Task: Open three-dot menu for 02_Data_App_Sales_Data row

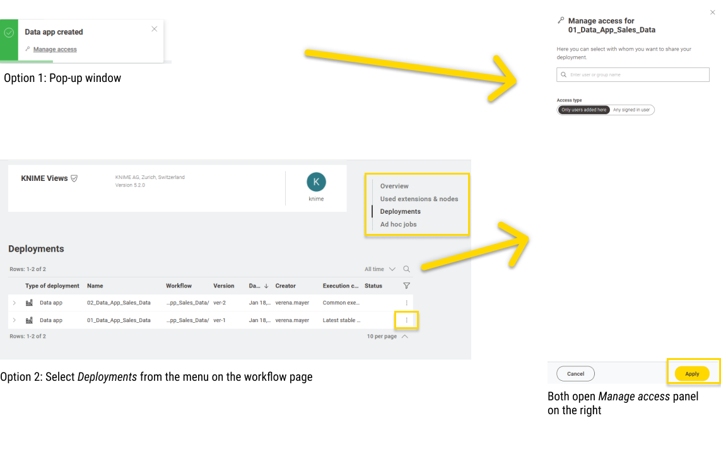Action: tap(406, 303)
